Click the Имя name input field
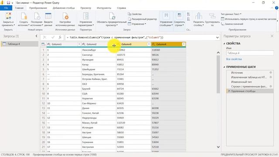The image size is (279, 157). [x=250, y=53]
